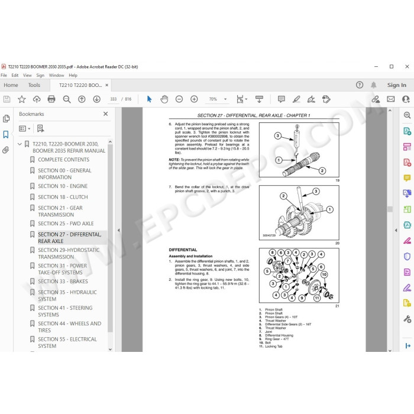Collapse the right tools pane arrow

396,230
